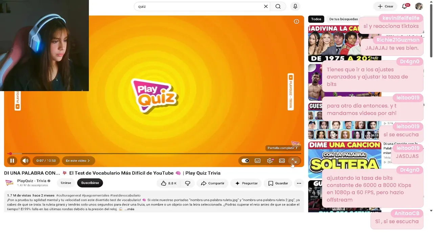Click the '1.7 M de vistas' text
The image size is (433, 243).
[x=19, y=195]
